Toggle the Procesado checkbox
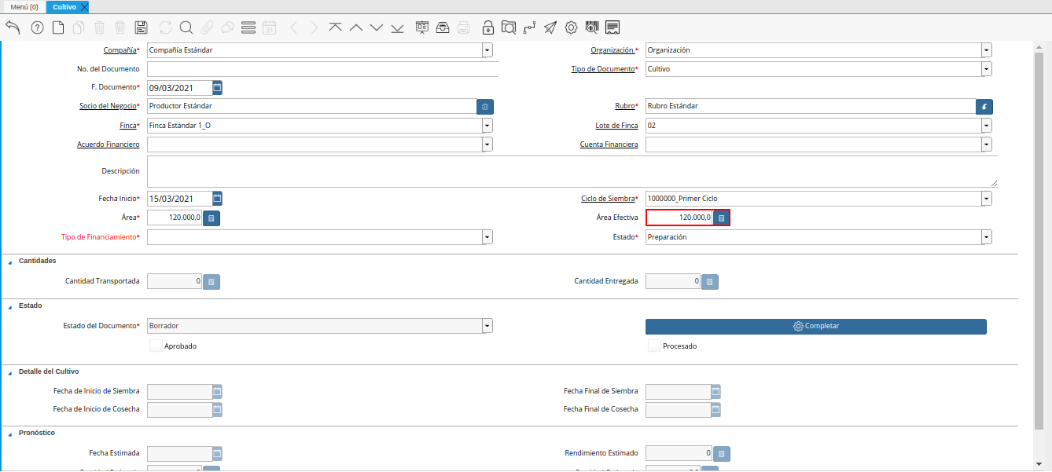The width and height of the screenshot is (1052, 472). (654, 346)
